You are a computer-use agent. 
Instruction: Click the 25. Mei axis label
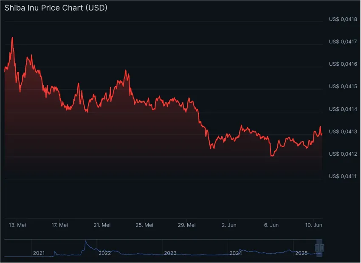[x=145, y=225]
